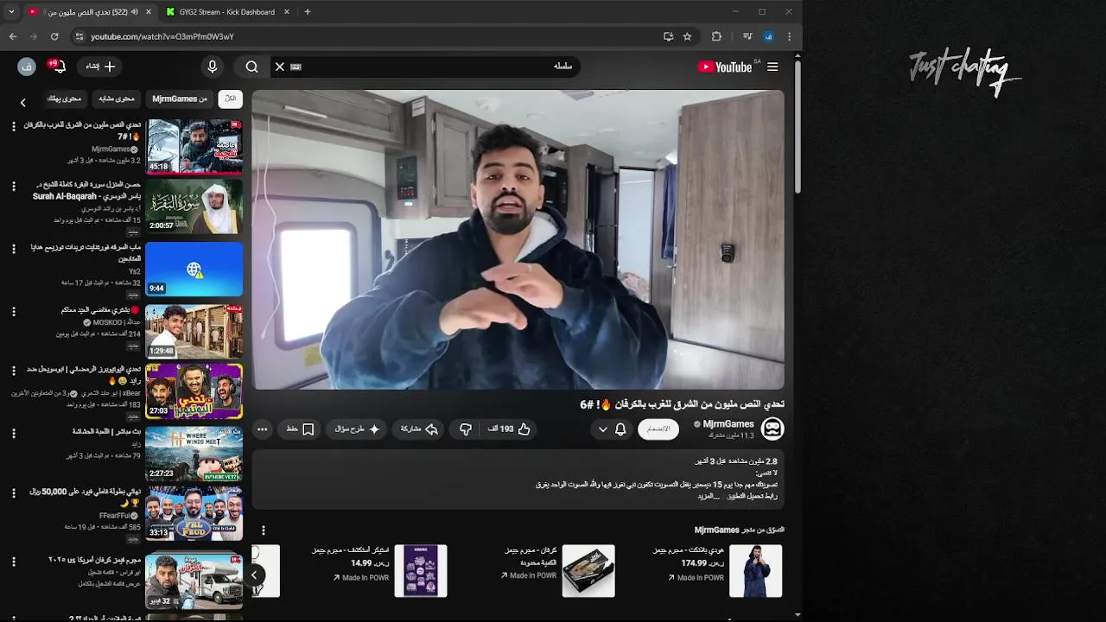1106x622 pixels.
Task: Open Chrome three-dot menu
Action: (x=789, y=36)
